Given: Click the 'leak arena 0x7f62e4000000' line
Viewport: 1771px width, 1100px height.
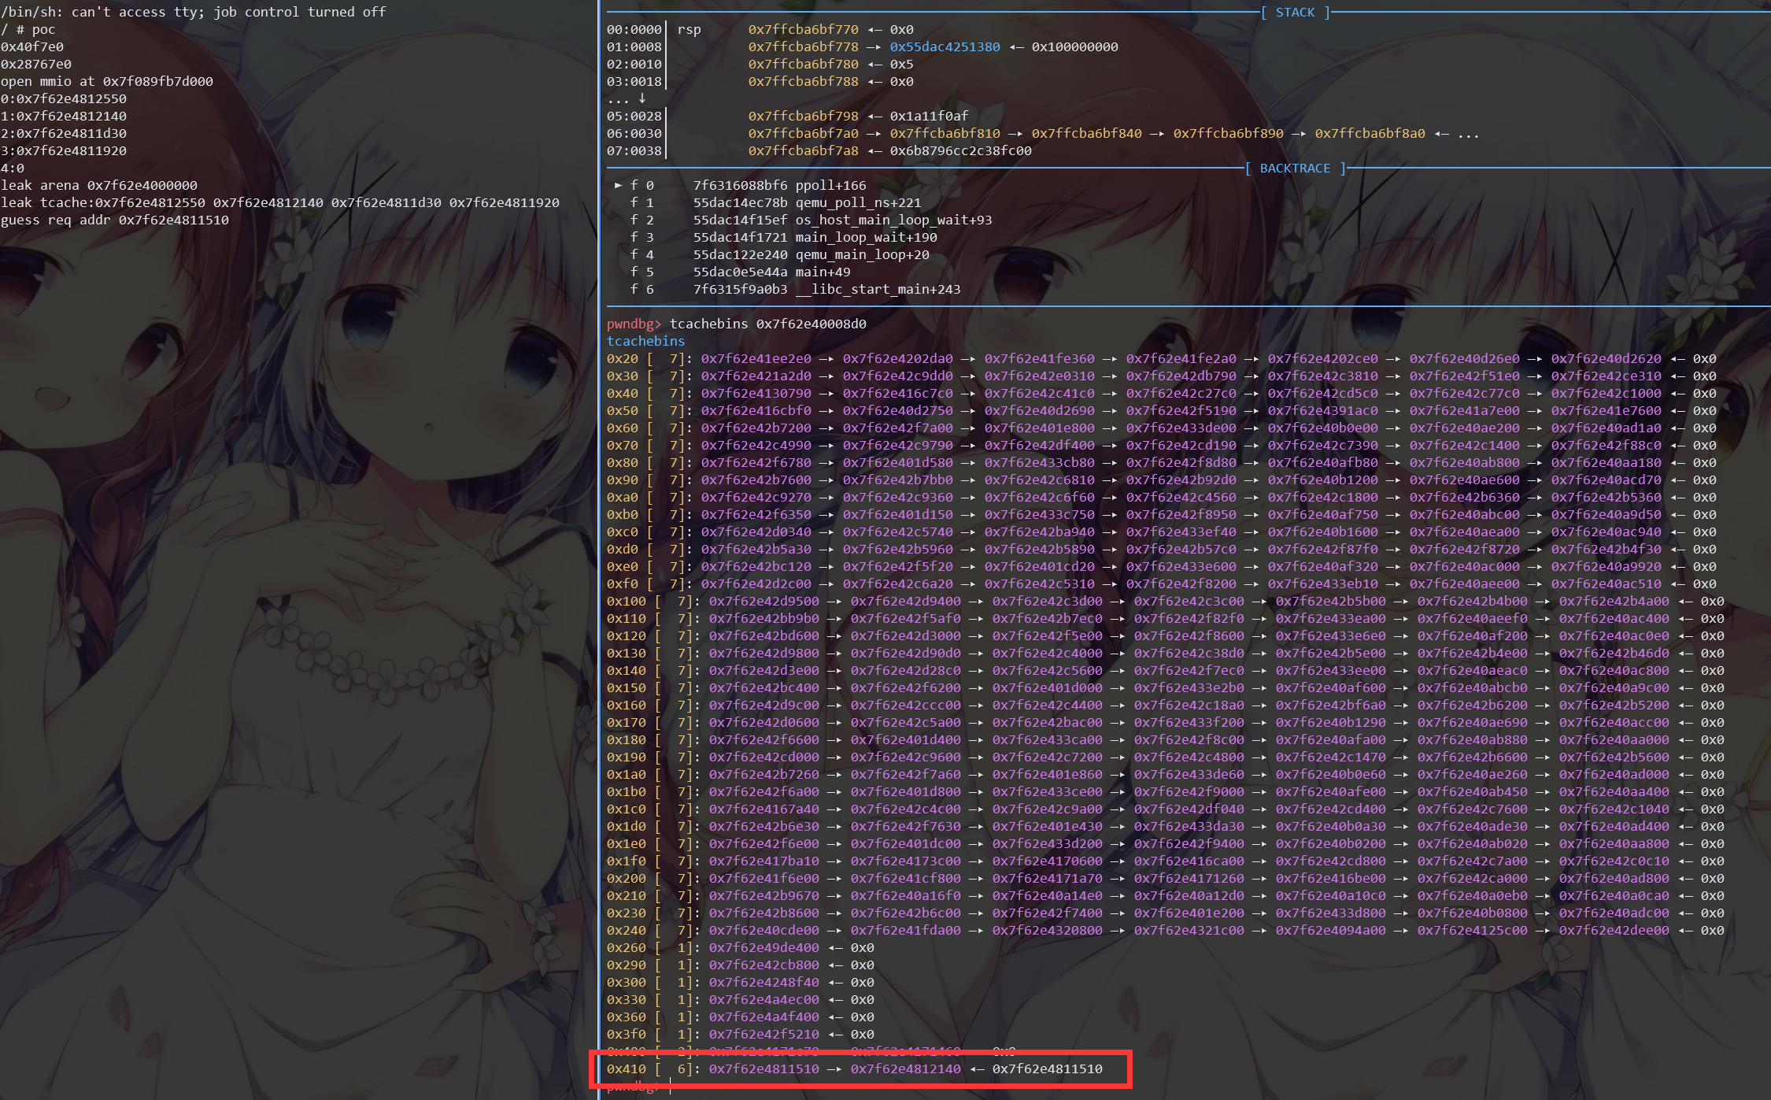Looking at the screenshot, I should 99,185.
